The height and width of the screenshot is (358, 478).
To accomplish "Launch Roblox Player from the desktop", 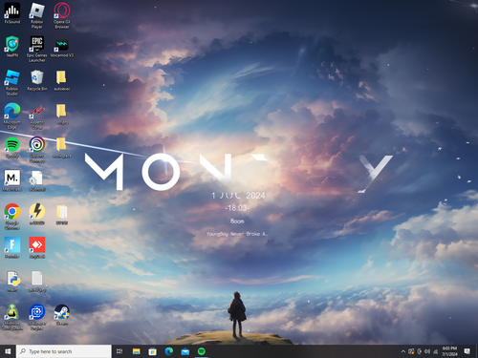I will (37, 15).
